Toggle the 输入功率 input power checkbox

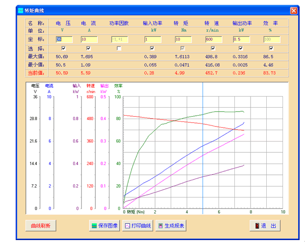[x=152, y=49]
